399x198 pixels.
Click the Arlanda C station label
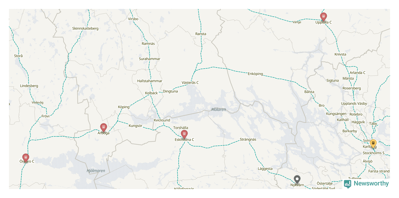coord(358,73)
